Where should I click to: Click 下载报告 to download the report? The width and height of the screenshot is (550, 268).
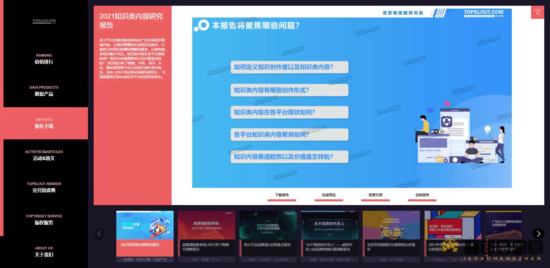pyautogui.click(x=282, y=195)
